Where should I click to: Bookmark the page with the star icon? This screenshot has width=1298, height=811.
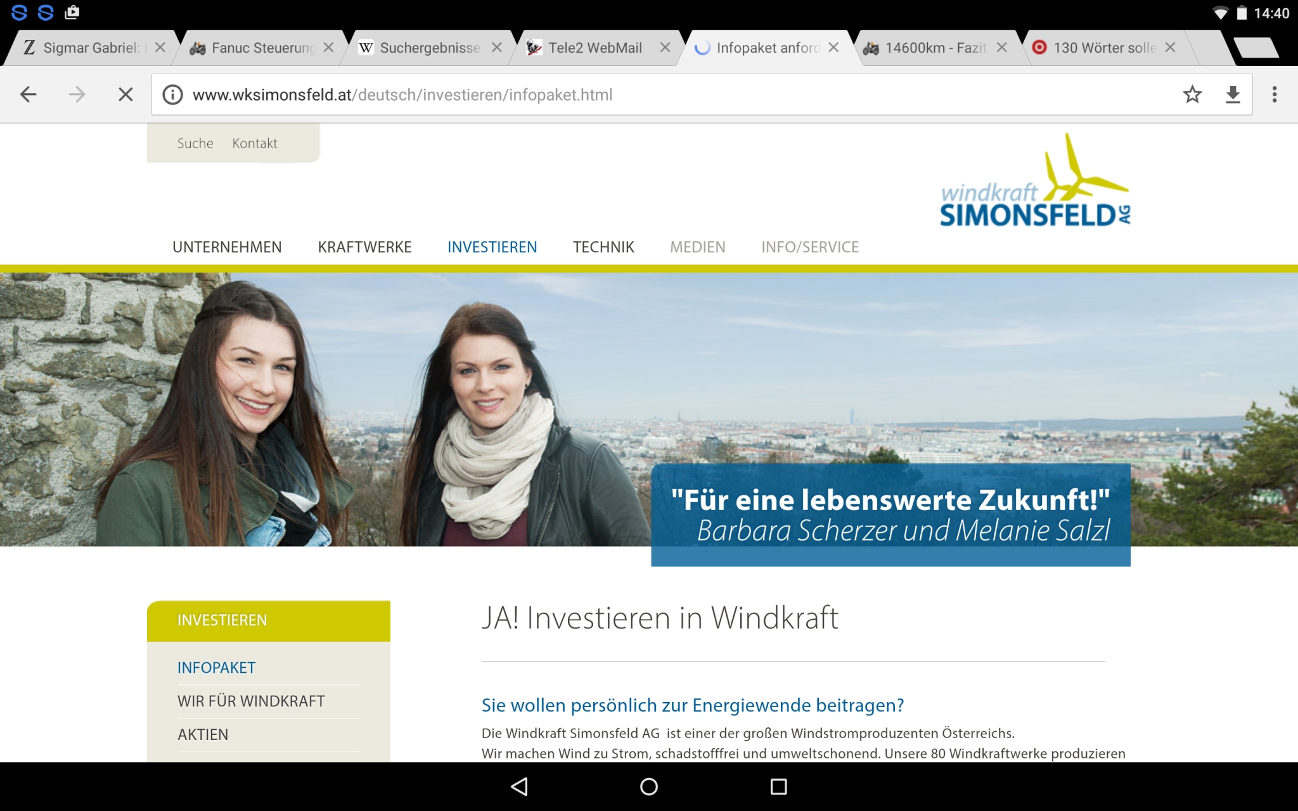click(1192, 95)
